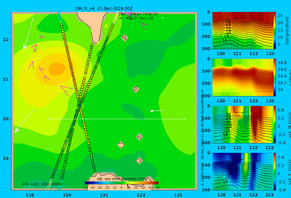Viewport: 291px width, 198px height.
Task: Open the eastward velocity cross-section panel
Action: (243, 172)
